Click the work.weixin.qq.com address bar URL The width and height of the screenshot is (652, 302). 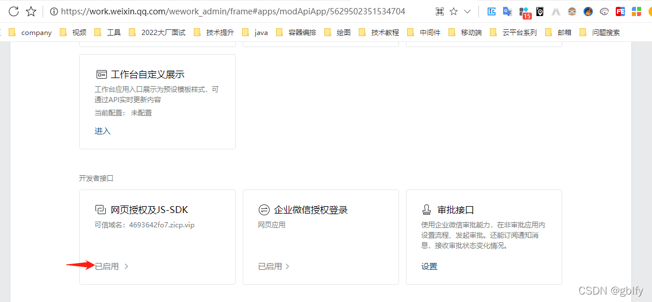tap(233, 11)
